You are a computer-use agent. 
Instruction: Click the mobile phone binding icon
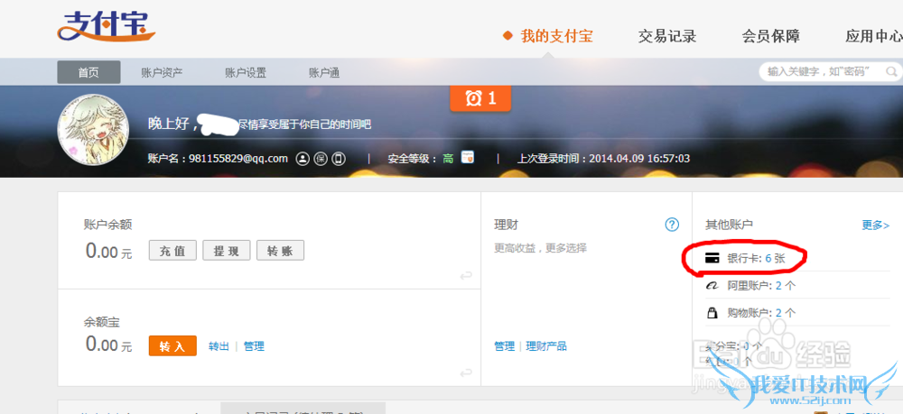(x=339, y=159)
